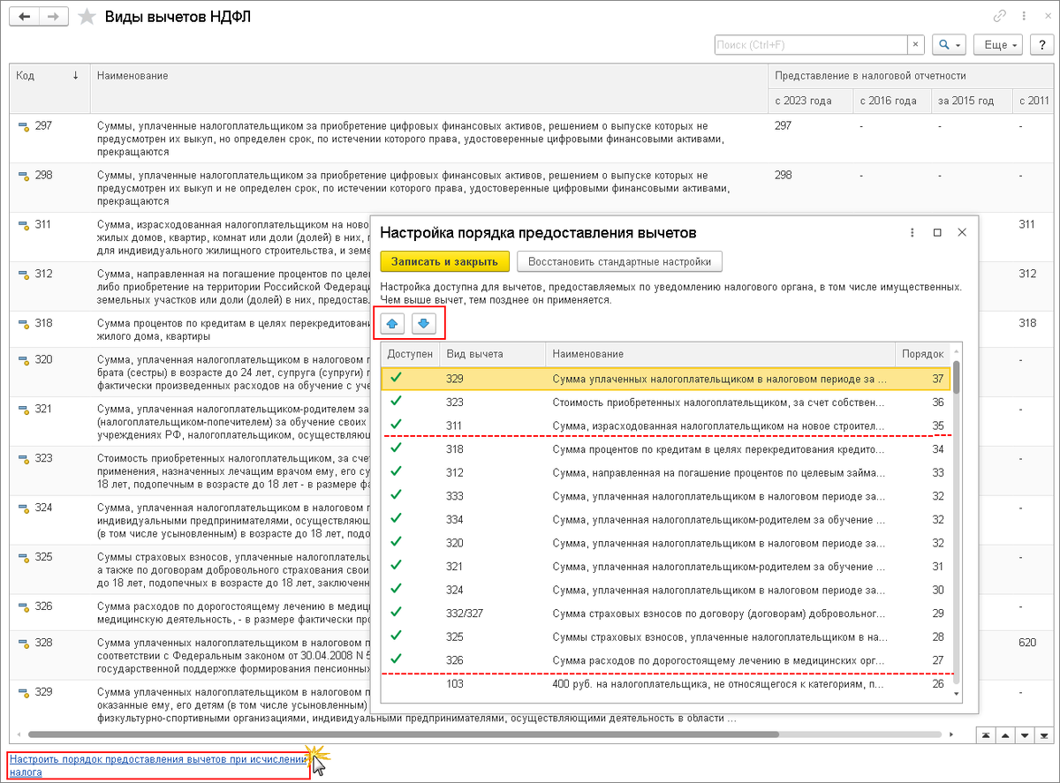The image size is (1060, 783).
Task: Add page to favorites with star icon
Action: click(x=87, y=17)
